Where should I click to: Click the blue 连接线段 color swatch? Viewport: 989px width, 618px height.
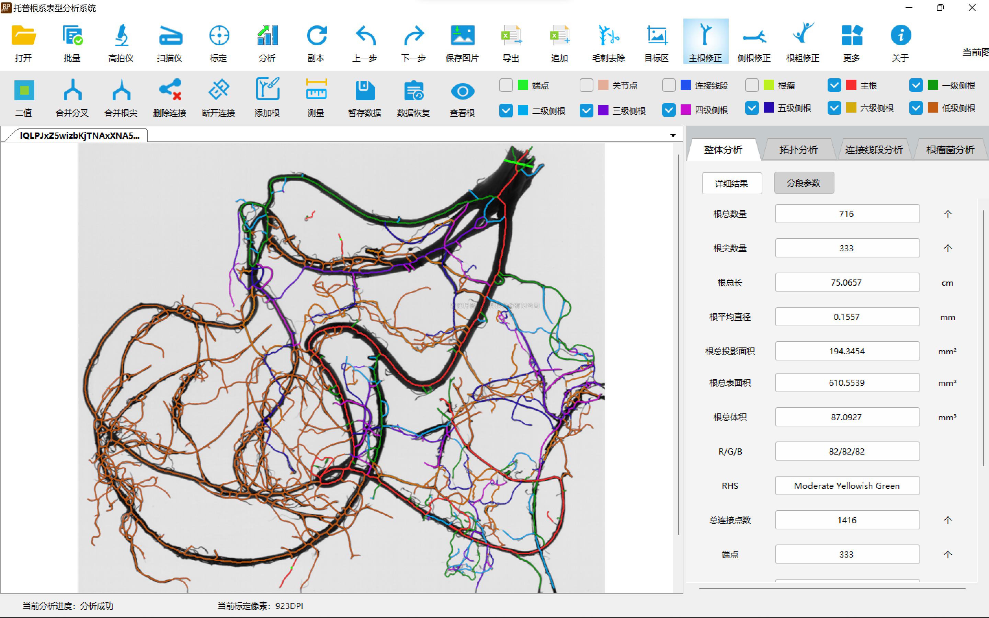[x=685, y=85]
